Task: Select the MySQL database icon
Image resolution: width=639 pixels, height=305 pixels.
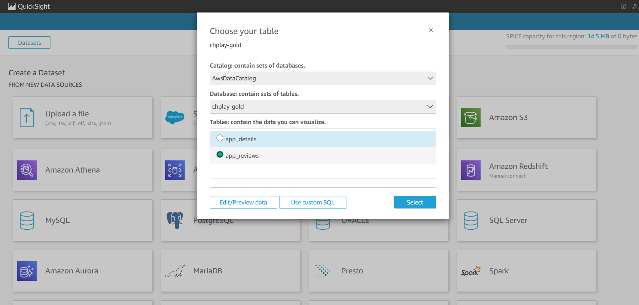Action: (27, 221)
